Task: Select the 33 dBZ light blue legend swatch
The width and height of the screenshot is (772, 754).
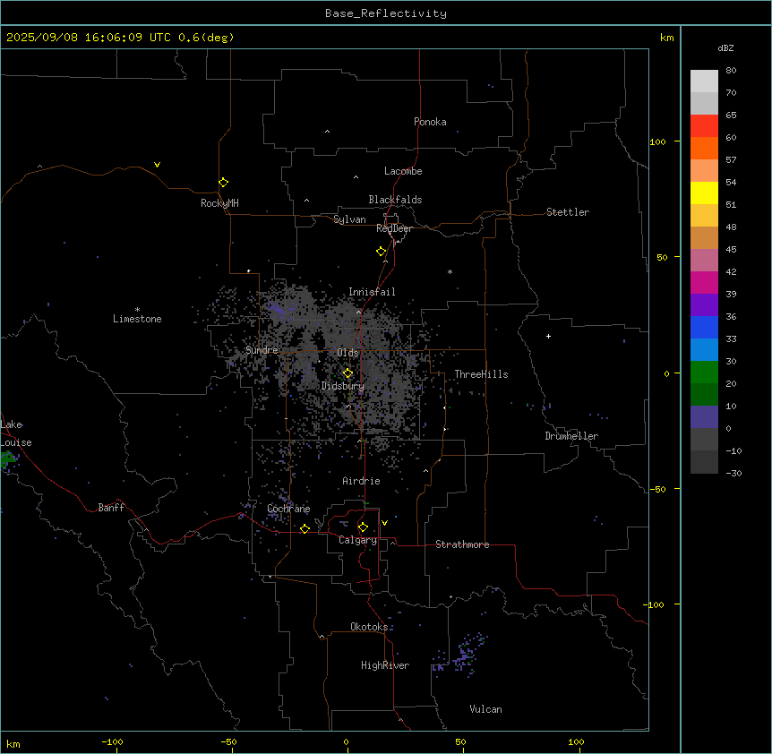Action: tap(704, 350)
